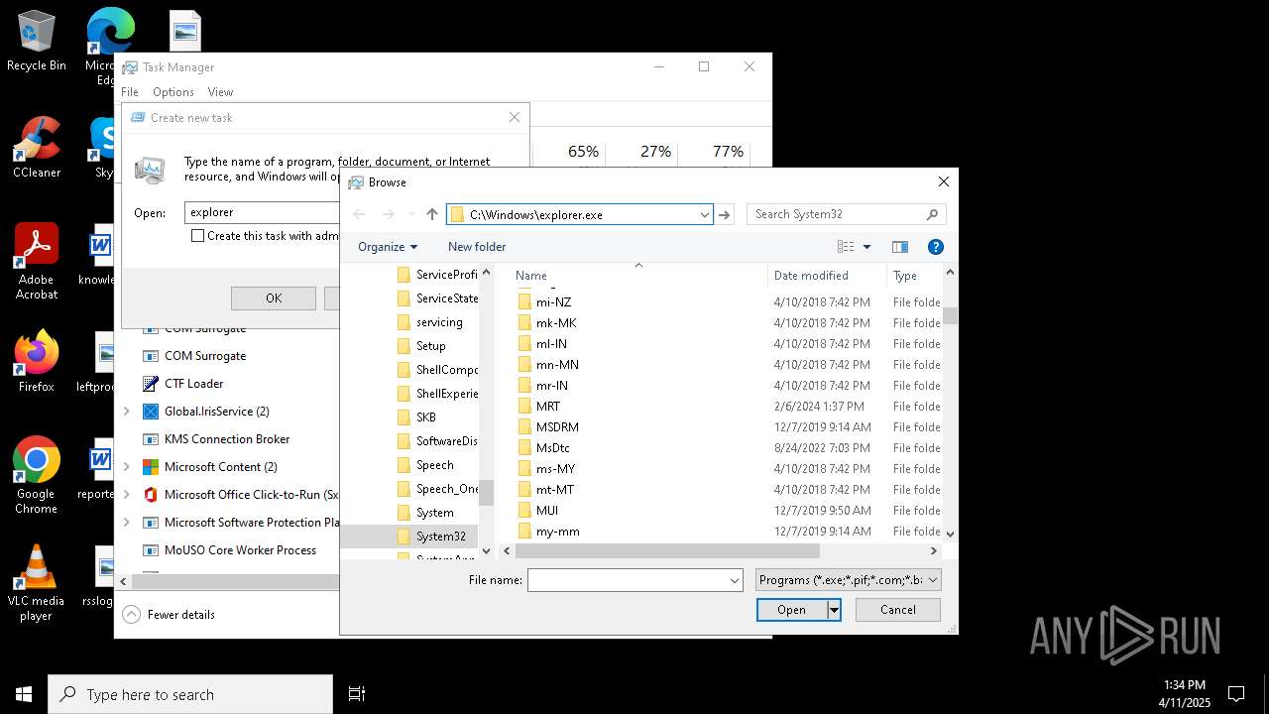Collapse Task Manager with Fewer details
This screenshot has height=714, width=1269.
(169, 615)
